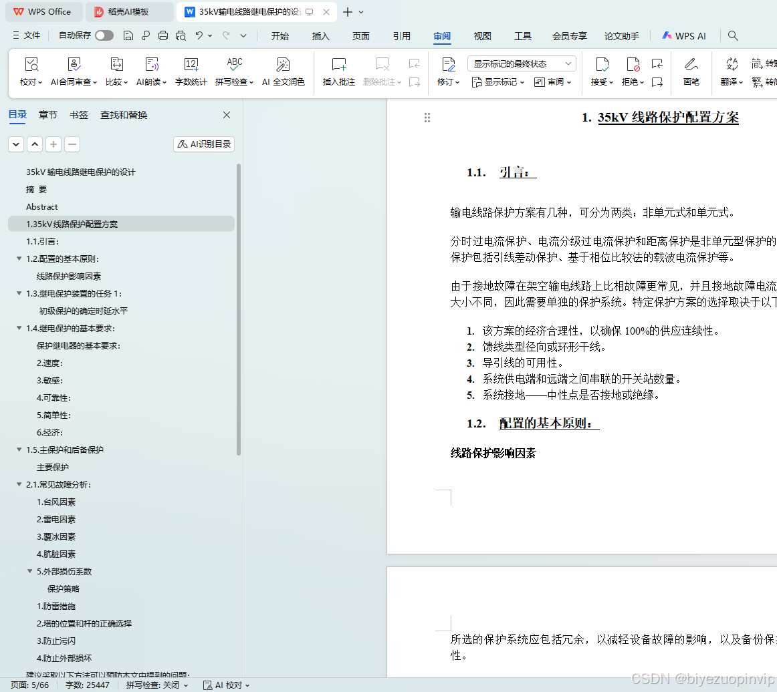Open the 显示标记 dropdown
This screenshot has height=692, width=777.
[498, 82]
